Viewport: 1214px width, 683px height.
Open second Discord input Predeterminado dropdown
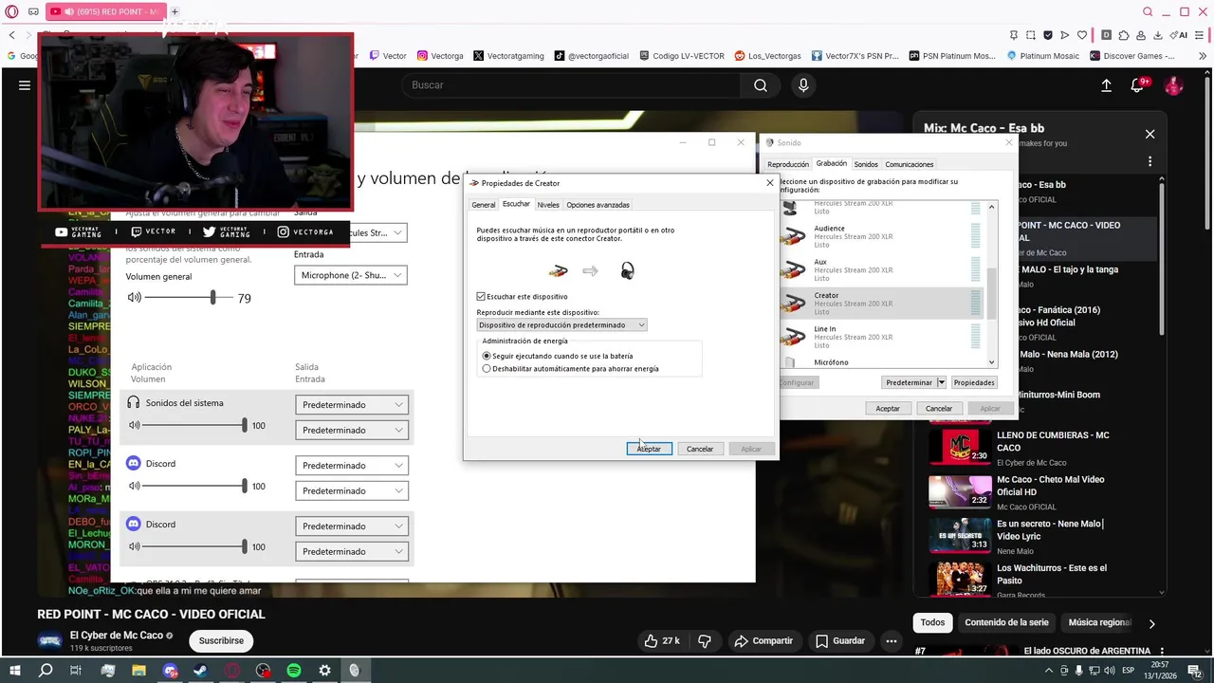click(351, 551)
